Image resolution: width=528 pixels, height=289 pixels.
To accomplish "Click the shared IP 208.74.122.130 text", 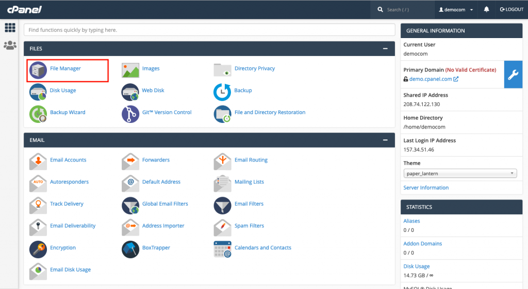I will point(422,104).
